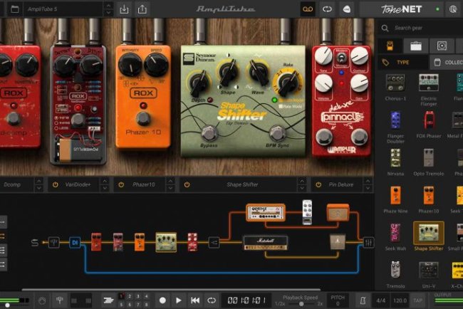
Task: Pick the Electric Flanger pedal in gear list
Action: [x=428, y=90]
